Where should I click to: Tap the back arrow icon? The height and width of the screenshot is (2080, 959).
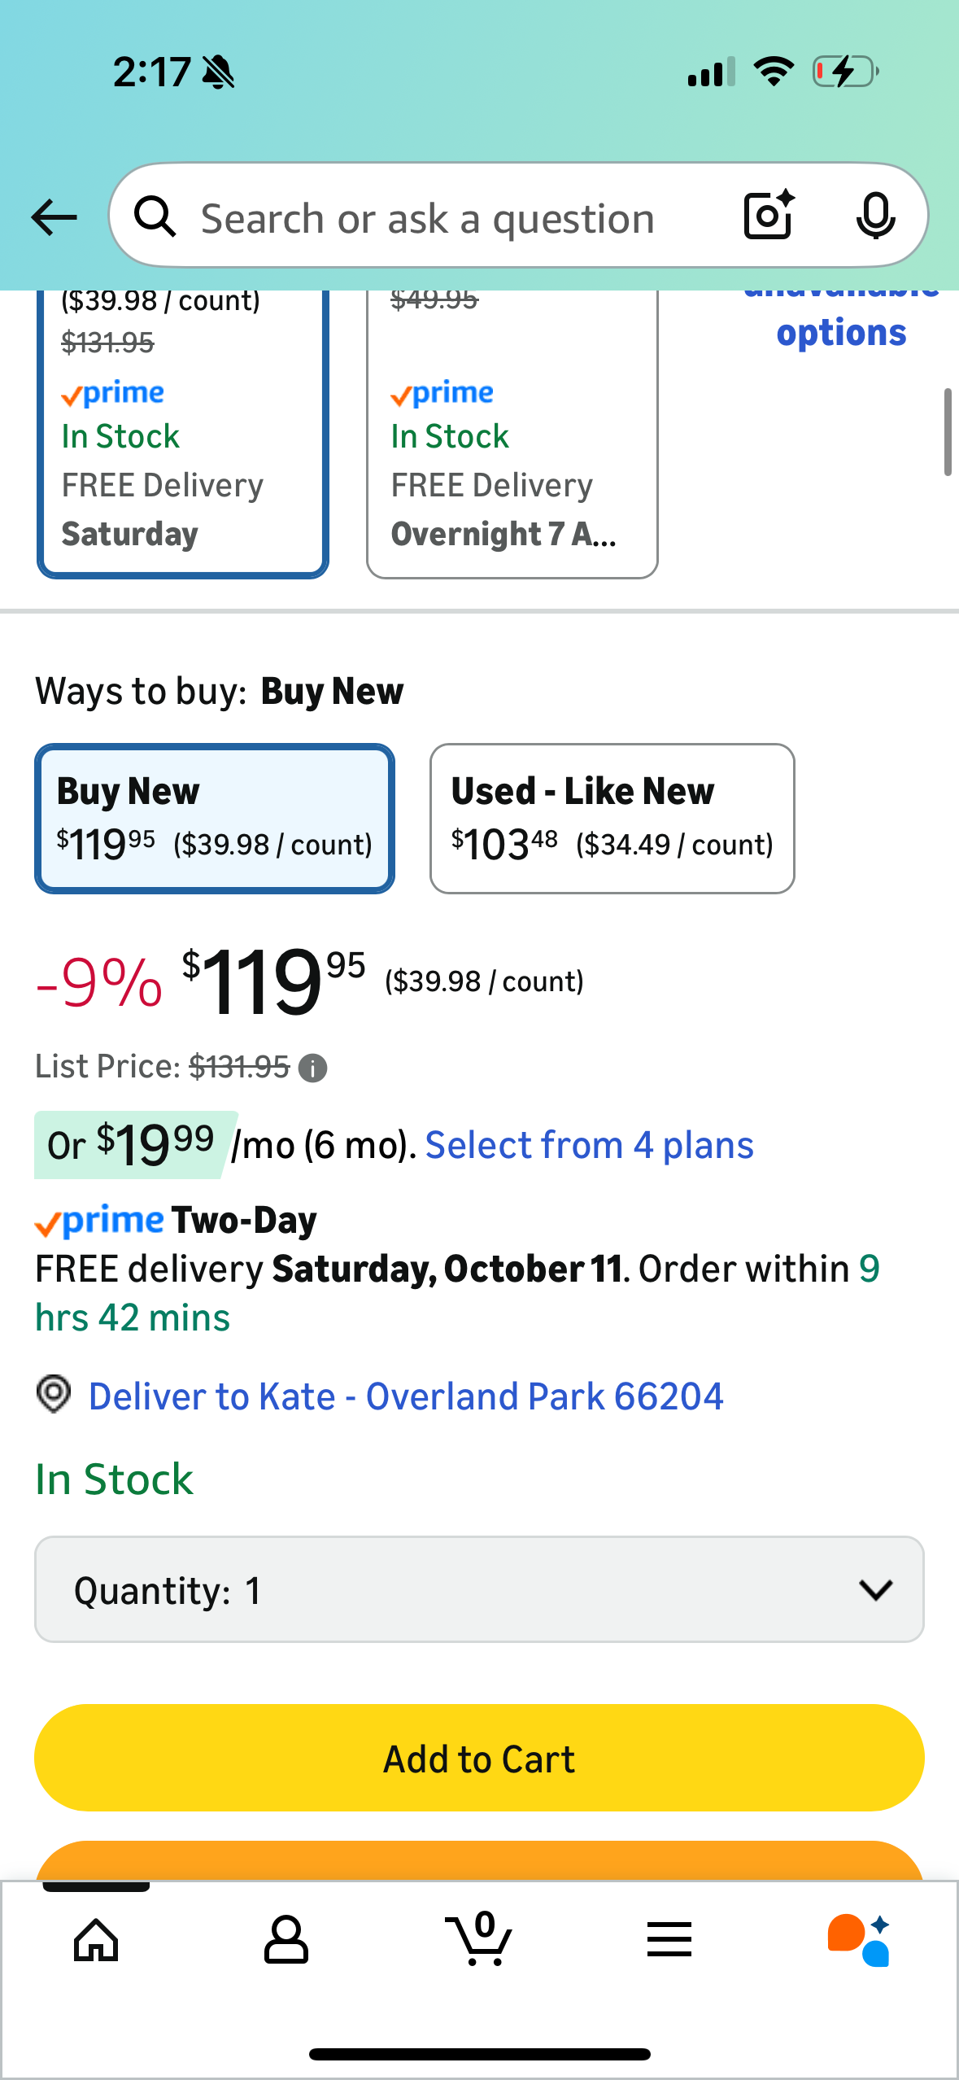pyautogui.click(x=54, y=217)
